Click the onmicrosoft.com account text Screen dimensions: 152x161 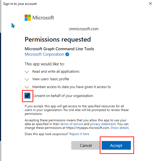[83, 29]
